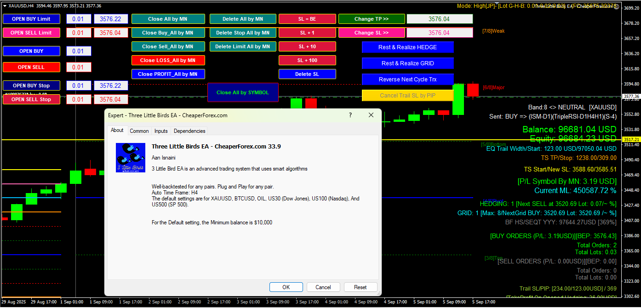Click the Balance: 96681.04 USD text
The width and height of the screenshot is (641, 308).
[x=569, y=130]
